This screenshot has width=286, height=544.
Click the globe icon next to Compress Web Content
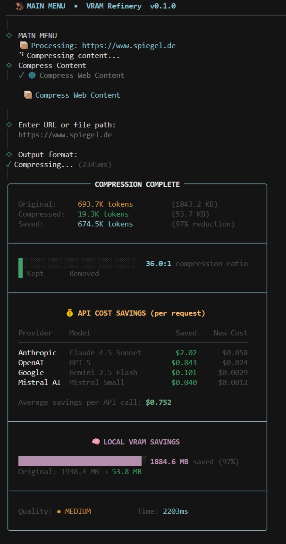click(x=32, y=75)
